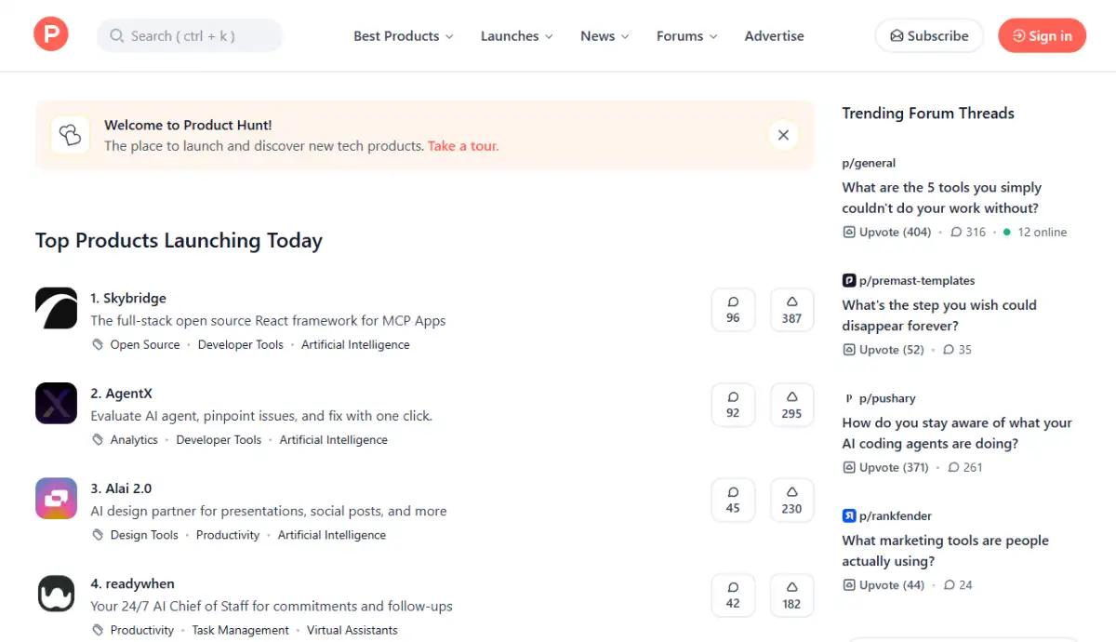Focus the search field

point(190,35)
